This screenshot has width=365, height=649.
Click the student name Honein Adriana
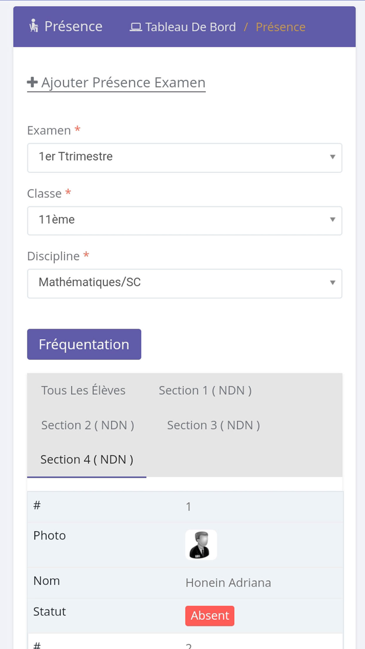(x=228, y=583)
